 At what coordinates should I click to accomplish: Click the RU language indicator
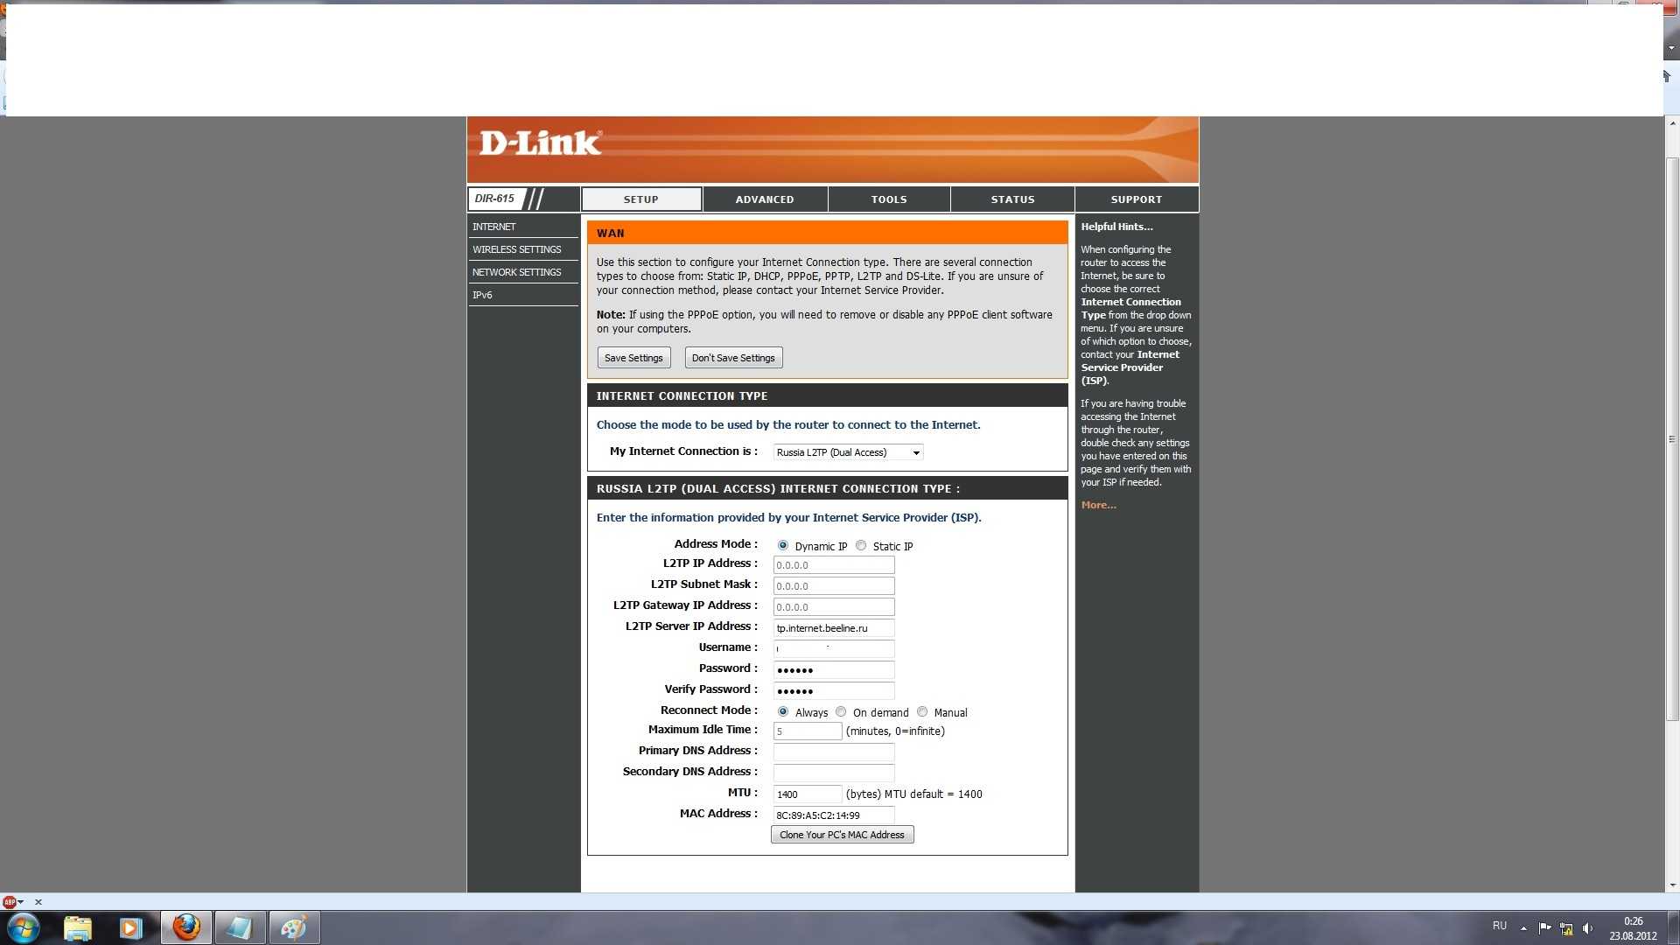(1500, 926)
